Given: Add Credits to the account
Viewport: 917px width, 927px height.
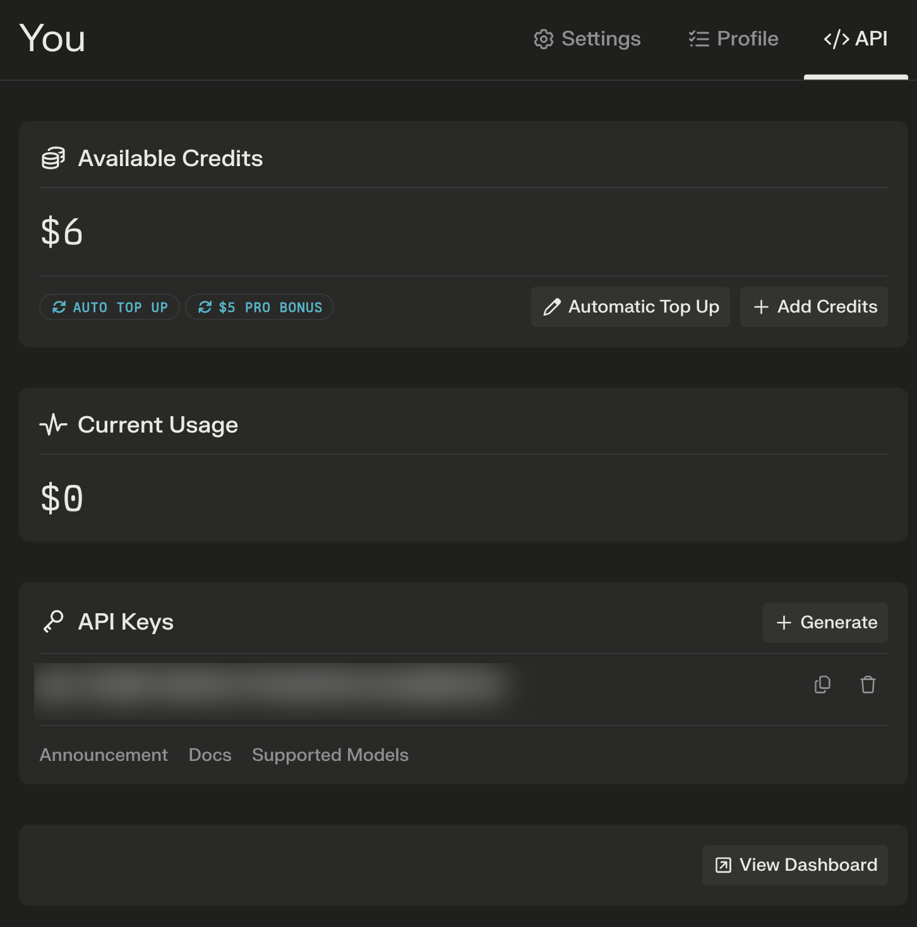Looking at the screenshot, I should [x=814, y=307].
